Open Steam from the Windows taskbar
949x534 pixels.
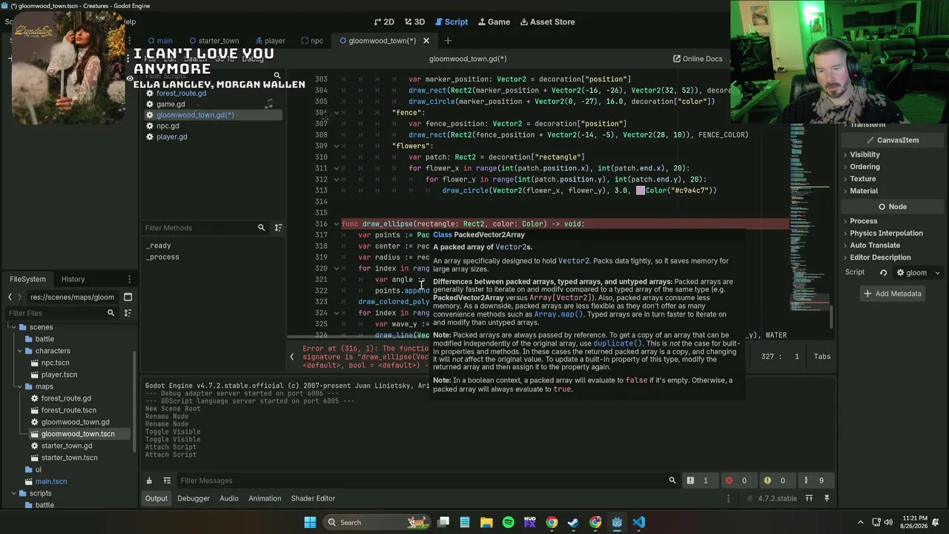573,522
